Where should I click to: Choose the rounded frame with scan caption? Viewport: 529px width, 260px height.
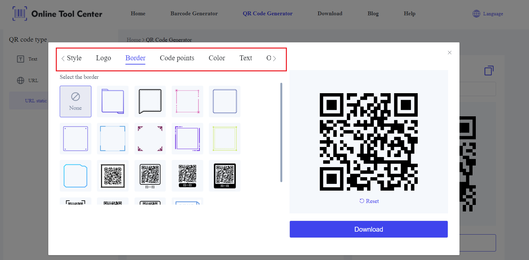[150, 176]
